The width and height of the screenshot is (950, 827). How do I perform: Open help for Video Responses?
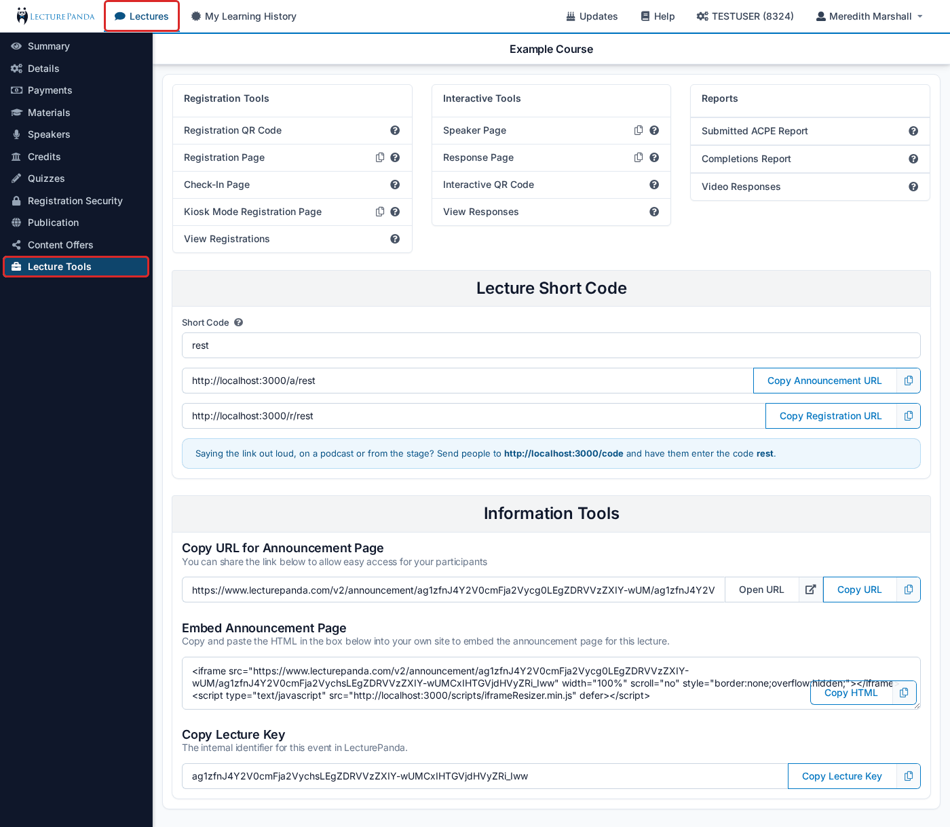[913, 187]
